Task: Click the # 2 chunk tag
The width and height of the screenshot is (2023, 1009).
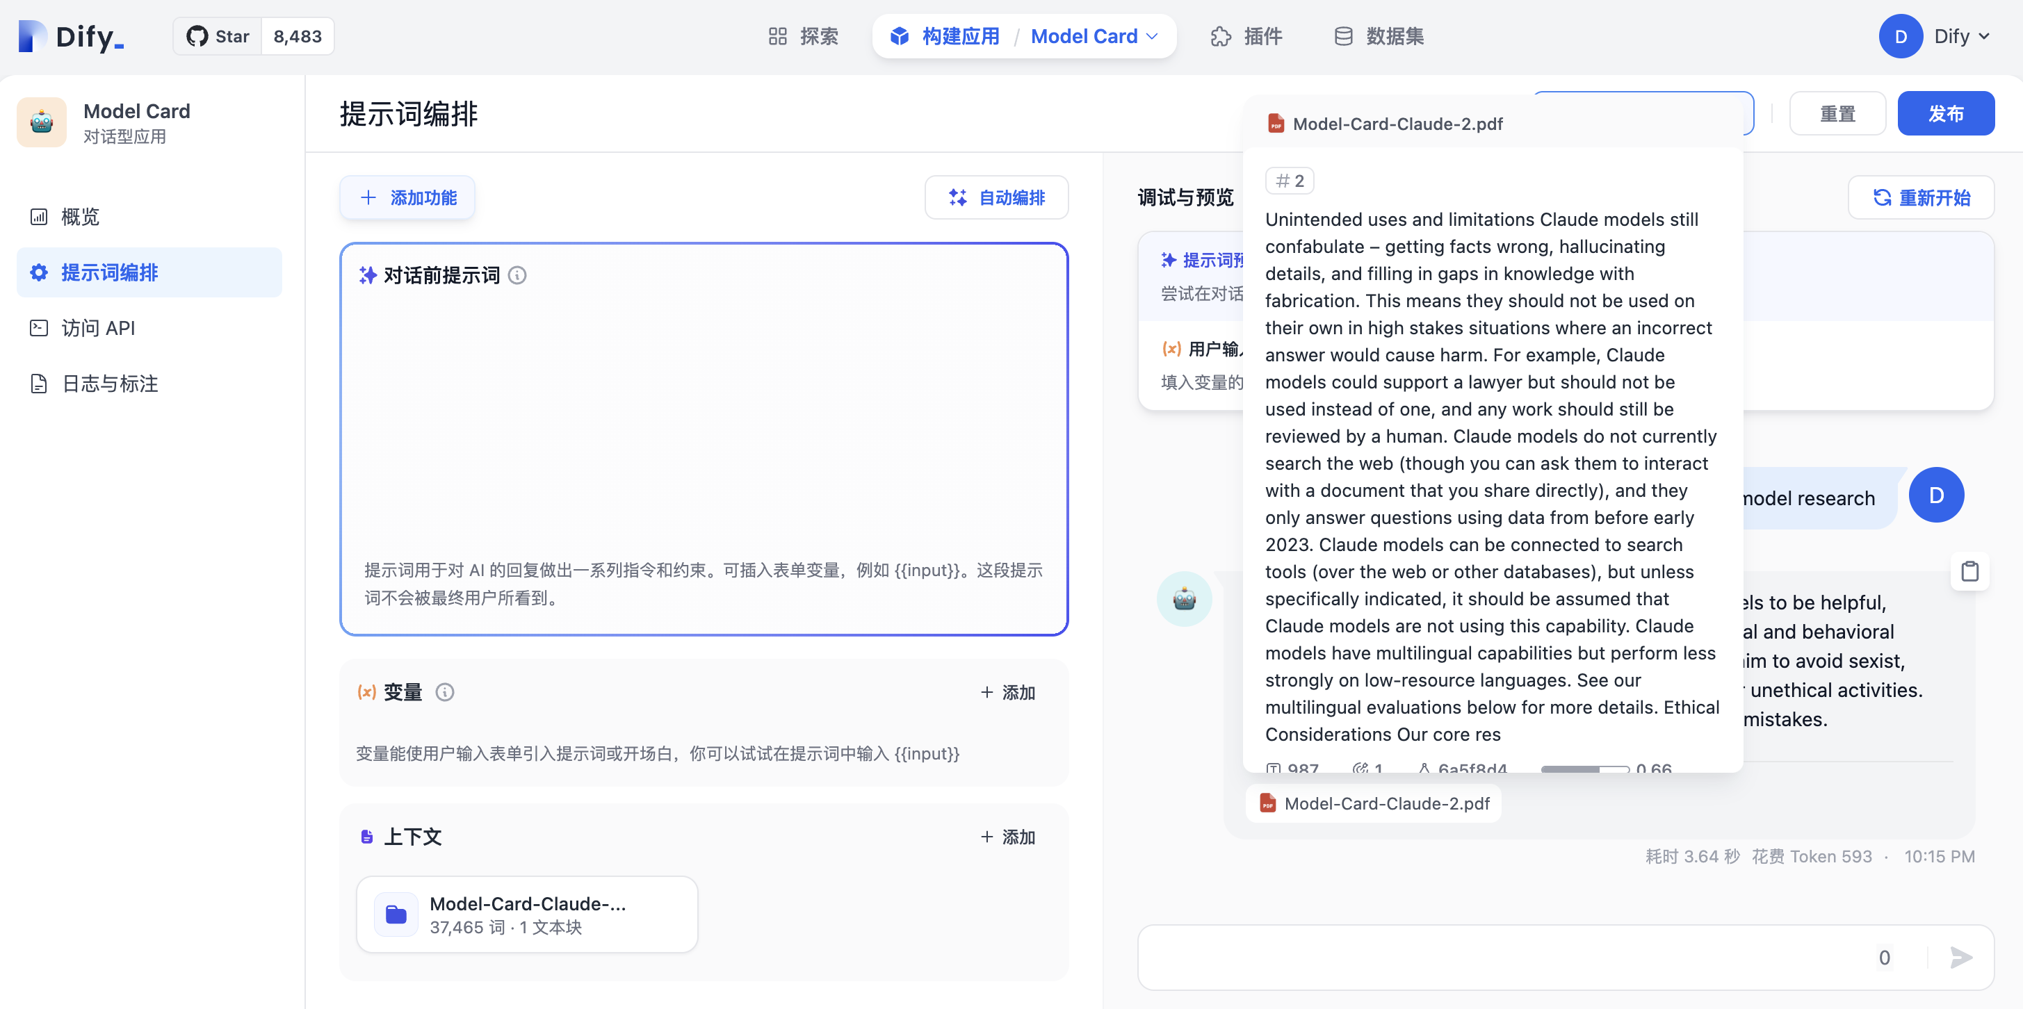Action: [1289, 181]
